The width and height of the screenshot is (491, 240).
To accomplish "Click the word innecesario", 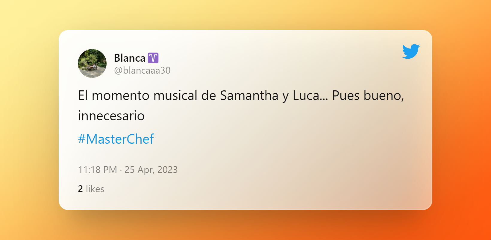I will point(111,116).
